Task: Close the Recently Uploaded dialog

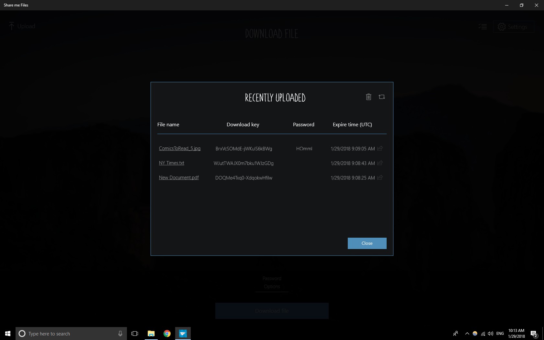Action: point(367,243)
